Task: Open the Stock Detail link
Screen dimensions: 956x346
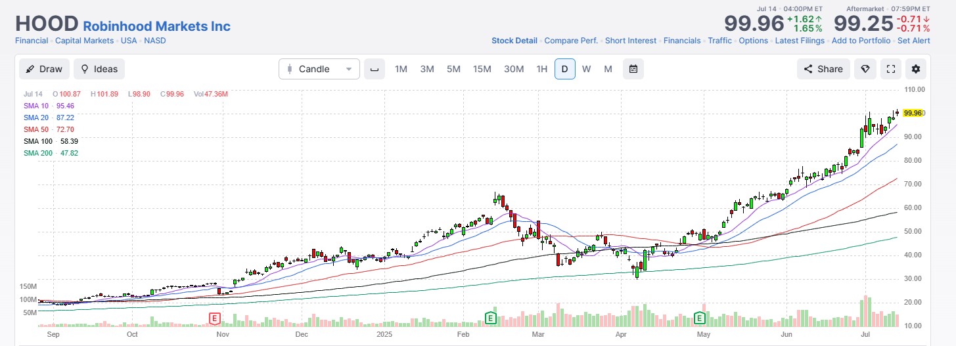Action: pyautogui.click(x=514, y=41)
